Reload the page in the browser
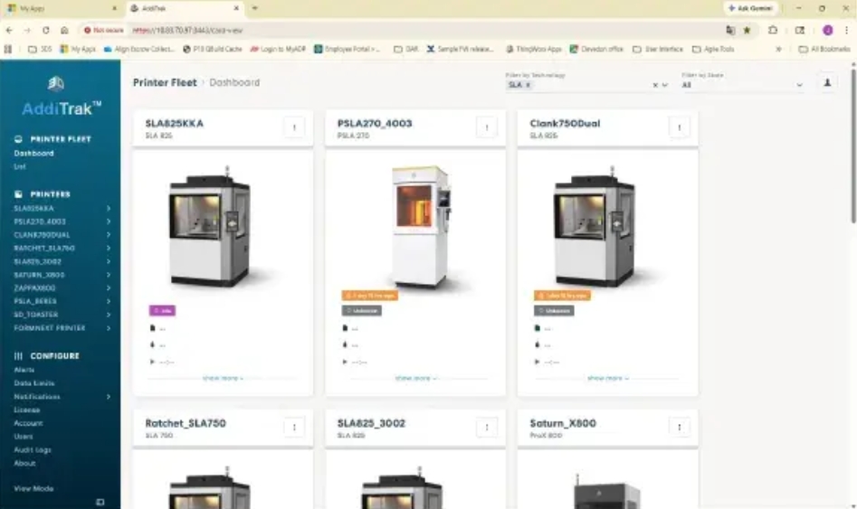 [44, 30]
